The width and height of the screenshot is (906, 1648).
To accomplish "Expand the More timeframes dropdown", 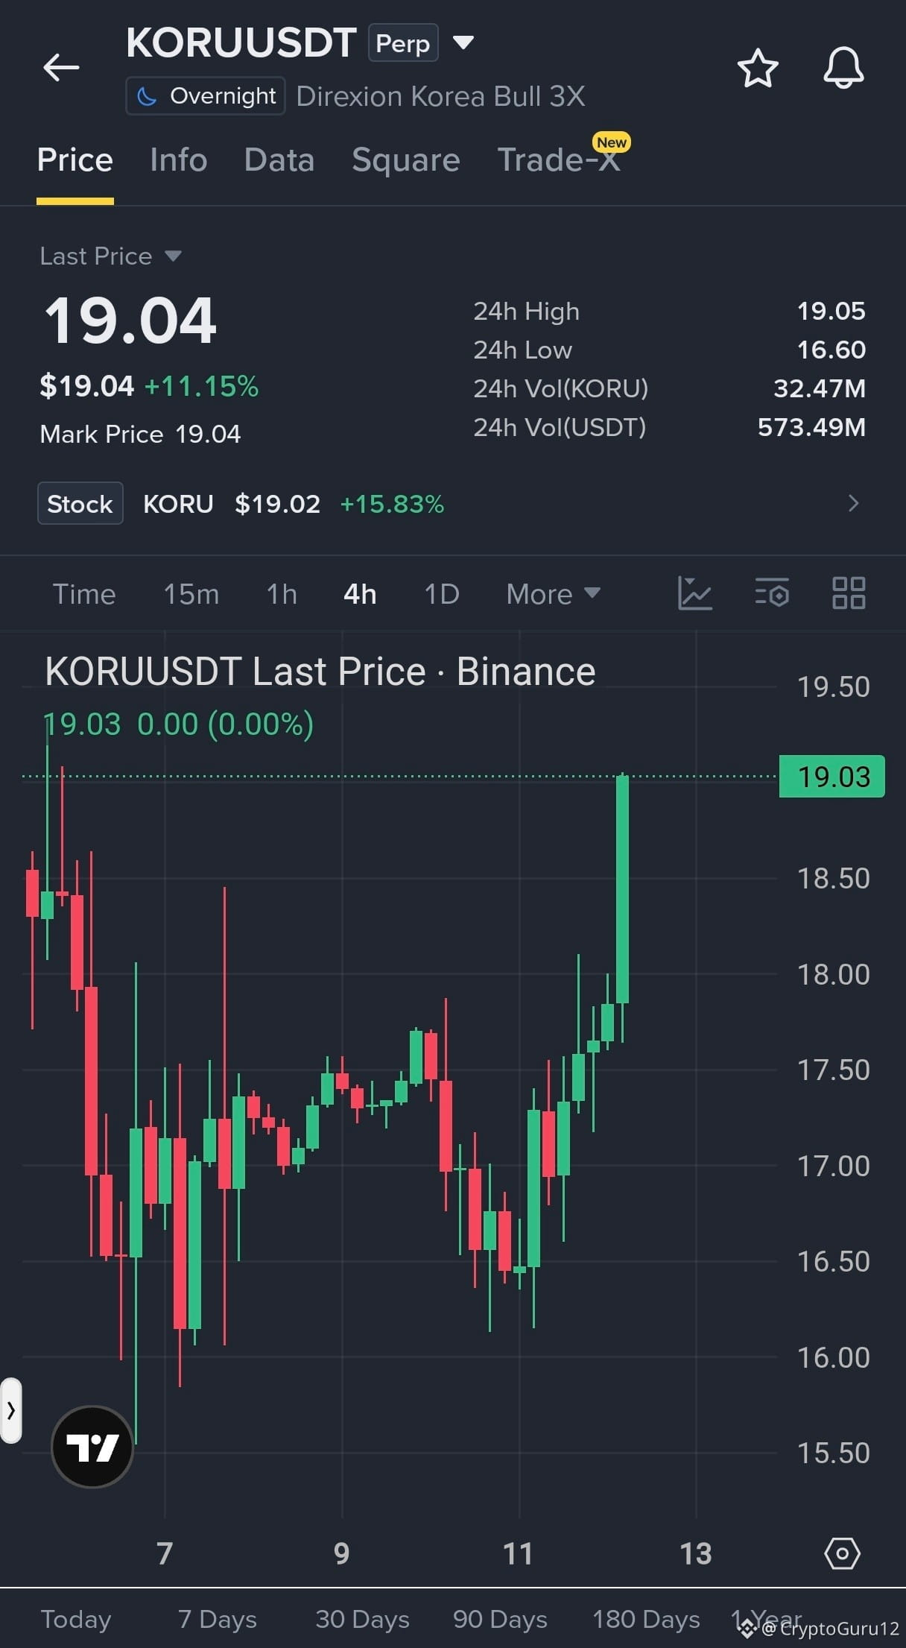I will pos(553,594).
